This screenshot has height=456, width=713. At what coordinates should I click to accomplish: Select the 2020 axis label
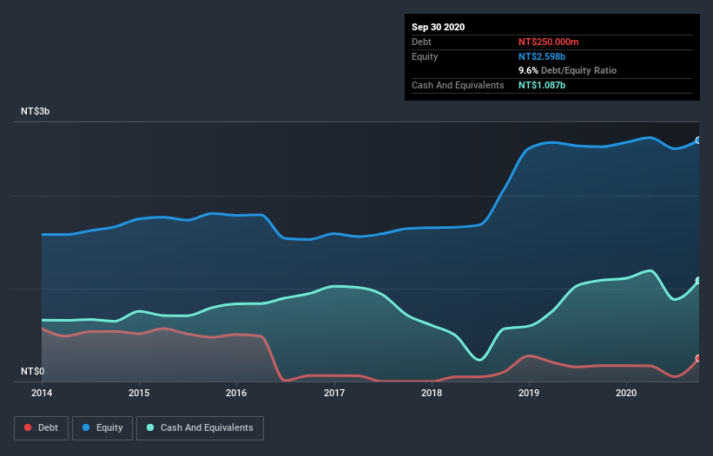(x=626, y=393)
